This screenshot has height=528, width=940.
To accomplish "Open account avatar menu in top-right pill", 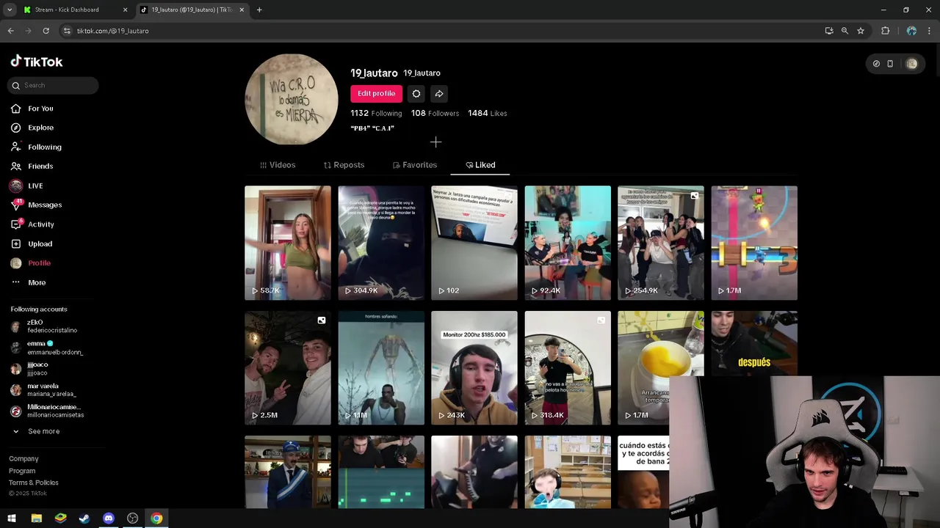I will click(x=911, y=64).
